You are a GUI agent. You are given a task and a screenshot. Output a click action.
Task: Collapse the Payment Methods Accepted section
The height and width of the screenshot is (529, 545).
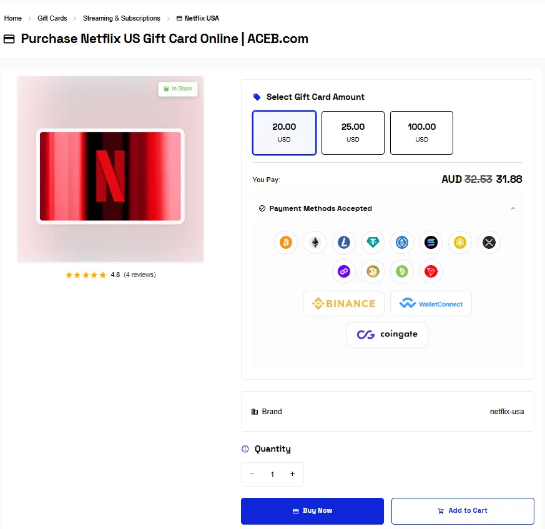(x=513, y=208)
